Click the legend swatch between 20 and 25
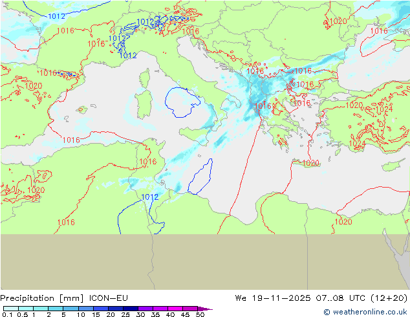The width and height of the screenshot is (410, 317). 116,309
